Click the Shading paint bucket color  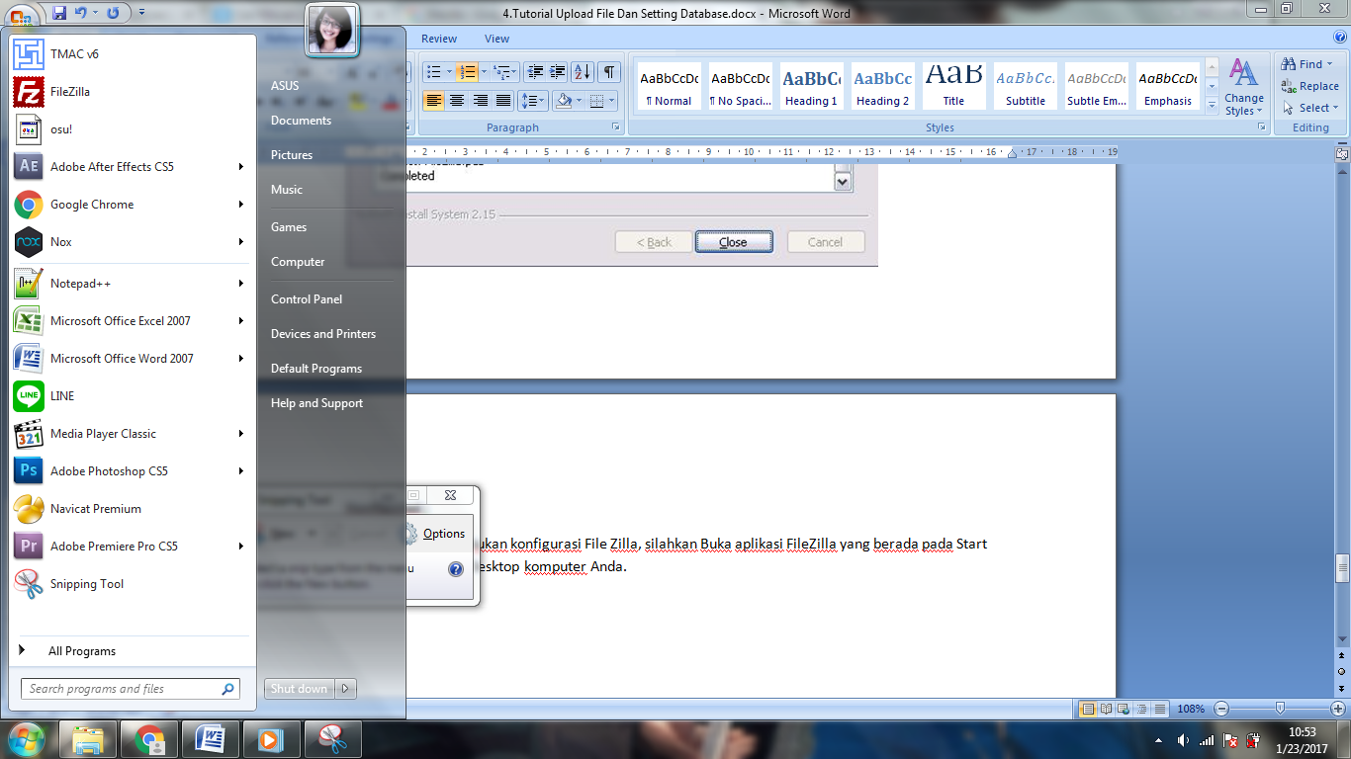[564, 101]
